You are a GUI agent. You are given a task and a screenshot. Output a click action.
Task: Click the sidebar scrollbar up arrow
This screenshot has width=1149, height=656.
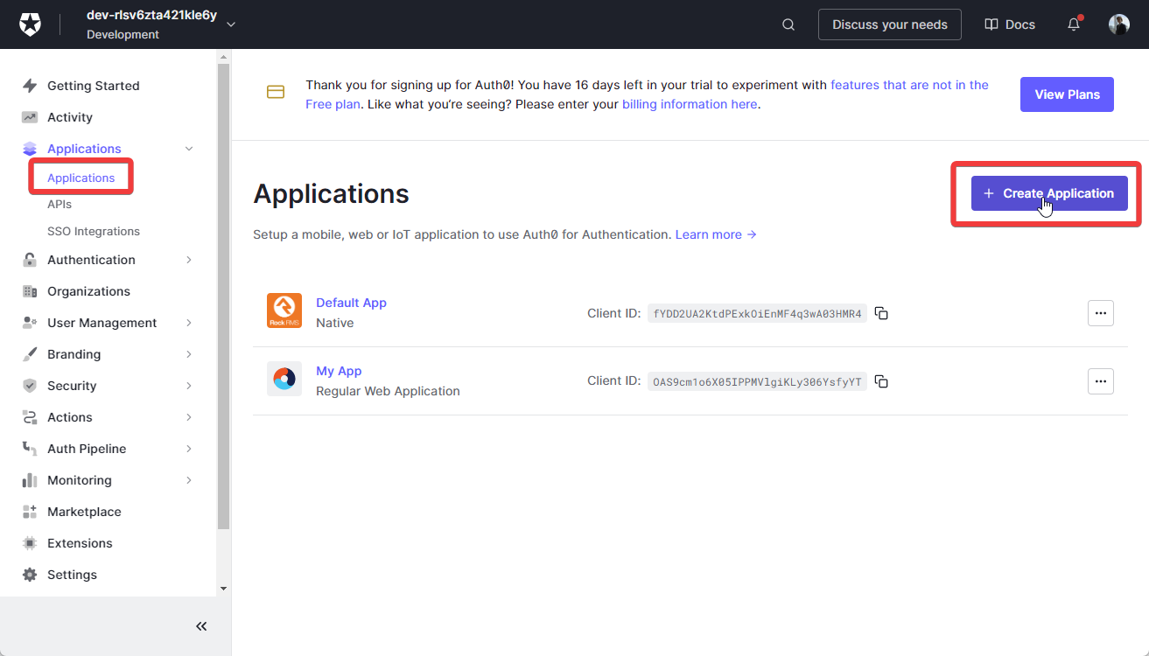223,56
